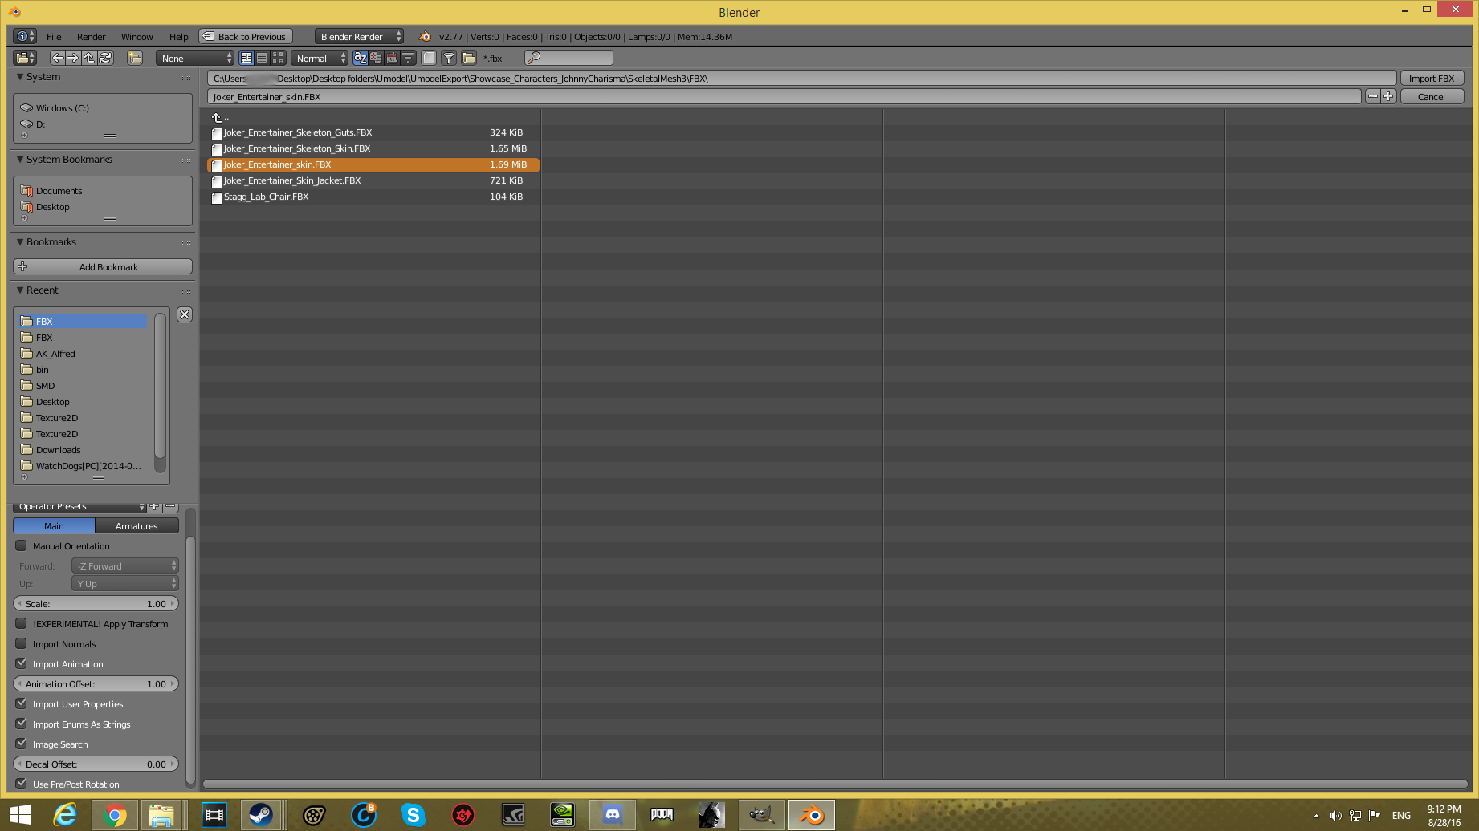Sort files alphabetically
The width and height of the screenshot is (1479, 831).
click(x=361, y=58)
